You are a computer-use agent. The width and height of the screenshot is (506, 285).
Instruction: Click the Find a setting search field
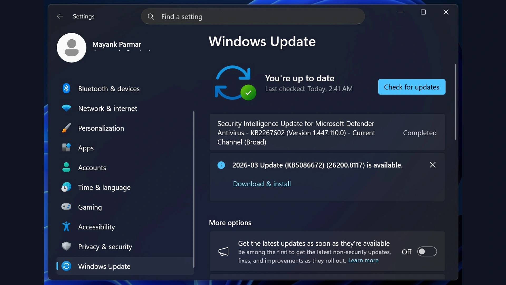point(253,16)
